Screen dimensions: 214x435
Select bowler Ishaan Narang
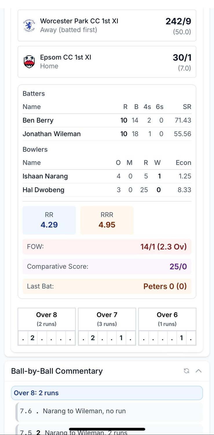pos(45,176)
